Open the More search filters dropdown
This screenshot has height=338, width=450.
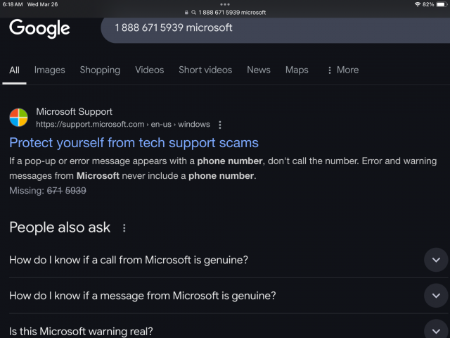[343, 70]
